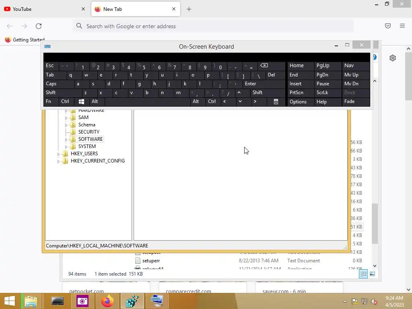Open the camera app on taskbar
The height and width of the screenshot is (309, 412).
tap(82, 301)
